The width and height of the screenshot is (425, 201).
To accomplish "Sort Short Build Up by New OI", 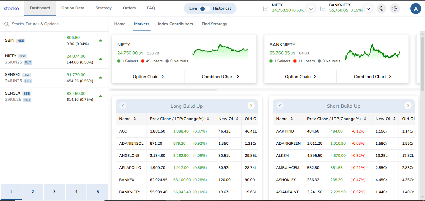I will 395,119.
